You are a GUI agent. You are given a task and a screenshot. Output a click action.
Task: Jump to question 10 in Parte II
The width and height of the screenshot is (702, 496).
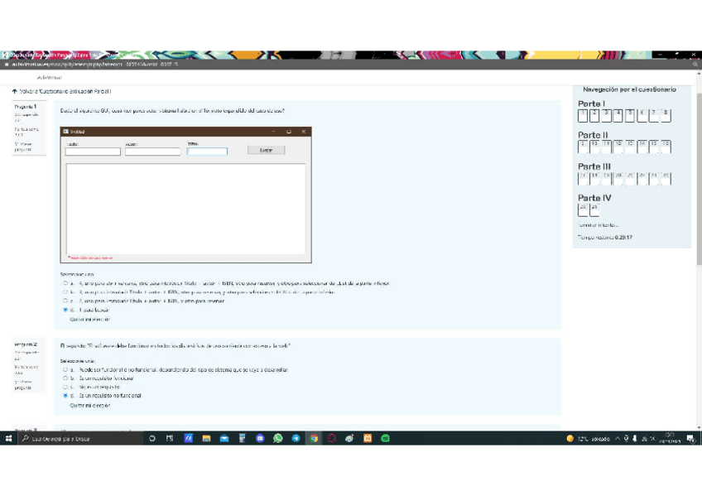[594, 147]
